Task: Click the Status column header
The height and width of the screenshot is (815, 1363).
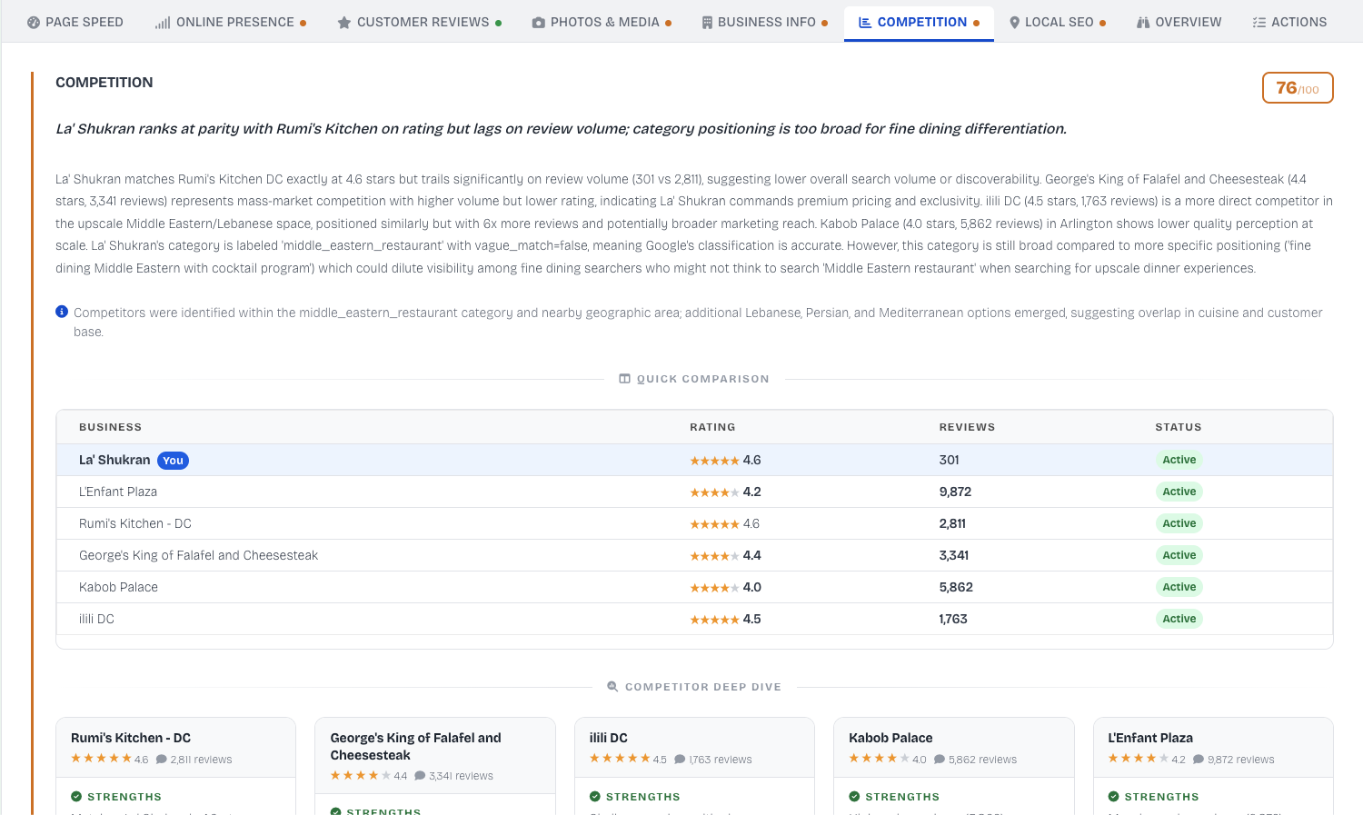Action: point(1179,427)
